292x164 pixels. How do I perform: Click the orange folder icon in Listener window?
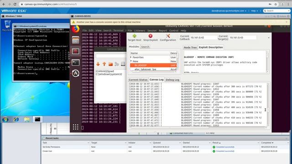(x=110, y=64)
